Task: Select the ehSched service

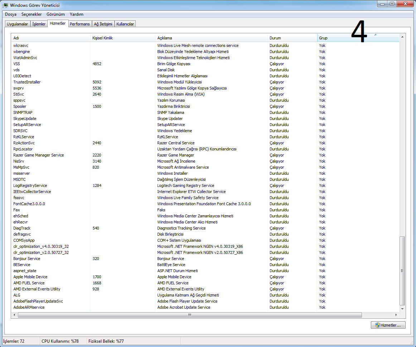Action: [21, 216]
